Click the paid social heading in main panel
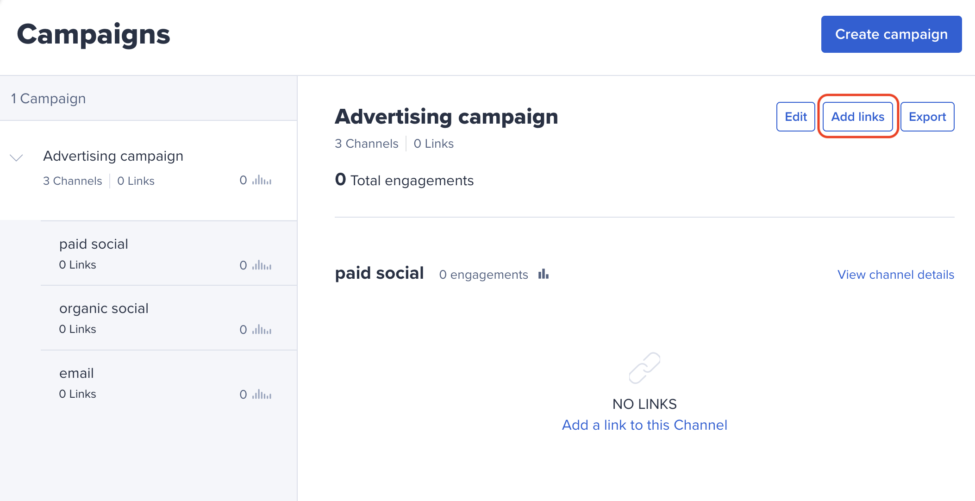Image resolution: width=975 pixels, height=501 pixels. [x=379, y=273]
